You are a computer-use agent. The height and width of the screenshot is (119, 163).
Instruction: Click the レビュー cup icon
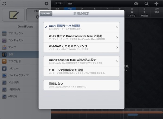tap(4, 68)
